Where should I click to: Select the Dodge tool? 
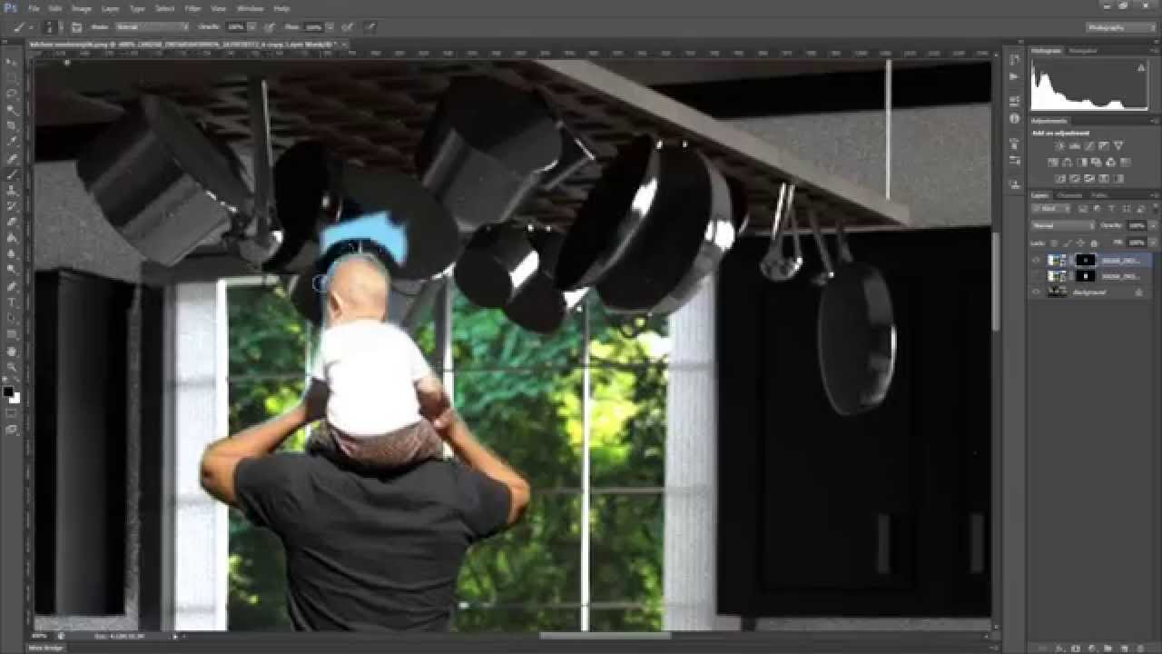coord(12,269)
